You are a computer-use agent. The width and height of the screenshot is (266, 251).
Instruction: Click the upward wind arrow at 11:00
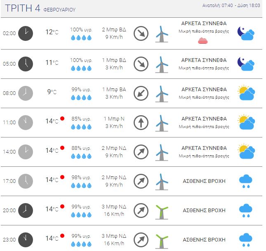point(141,123)
